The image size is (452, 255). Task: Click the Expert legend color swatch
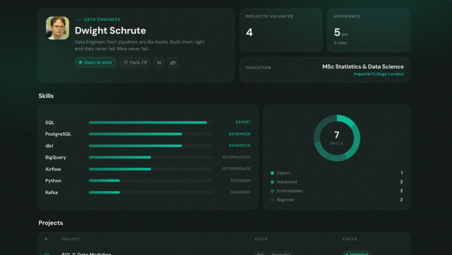(x=272, y=173)
